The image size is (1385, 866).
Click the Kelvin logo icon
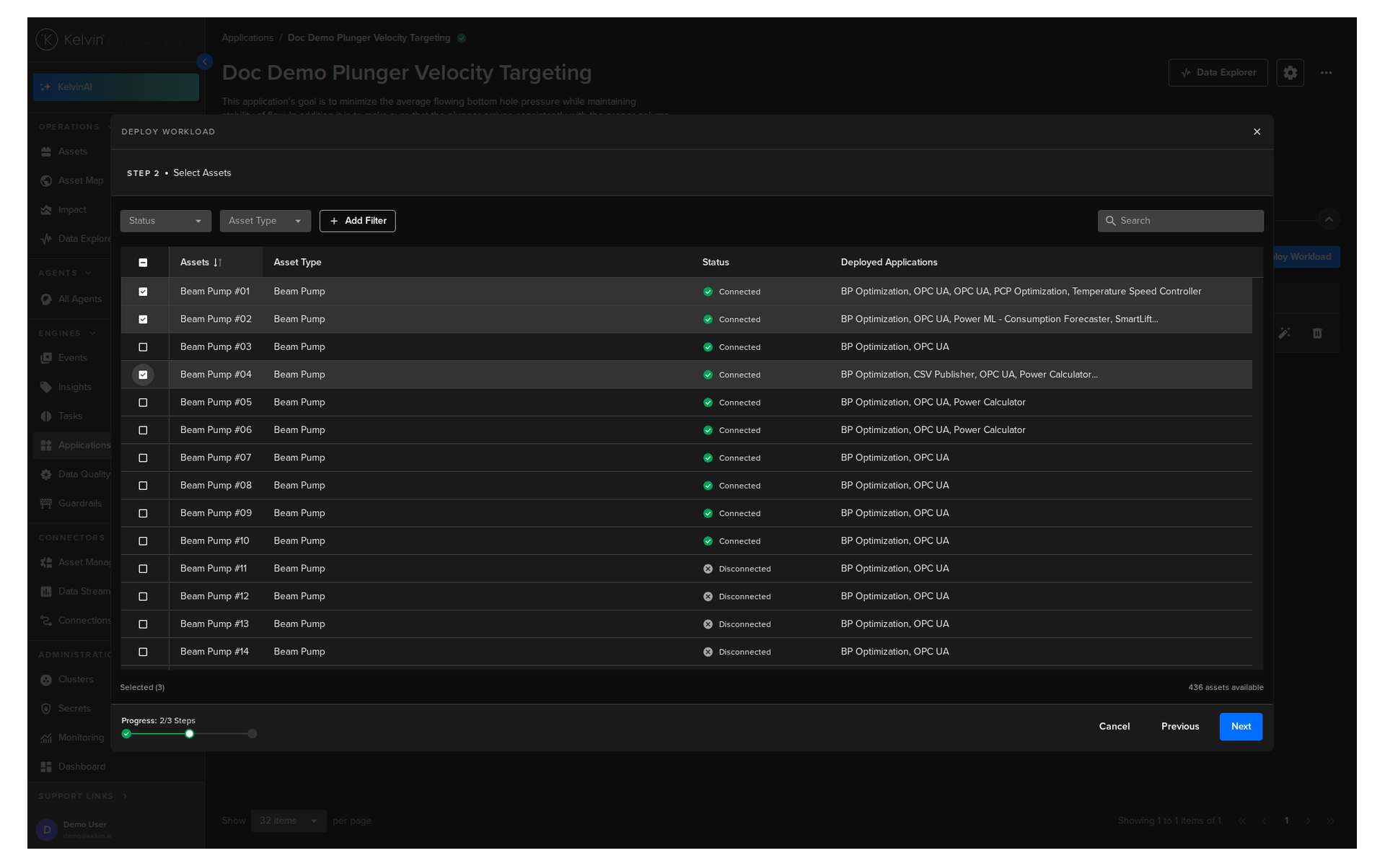click(x=47, y=39)
